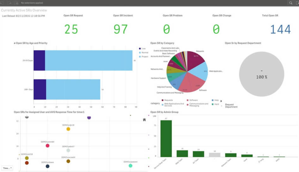
Task: Click the Last Reload timestamp text
Action: [23, 16]
